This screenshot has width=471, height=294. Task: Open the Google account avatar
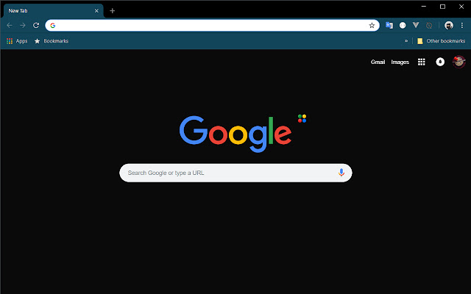459,62
